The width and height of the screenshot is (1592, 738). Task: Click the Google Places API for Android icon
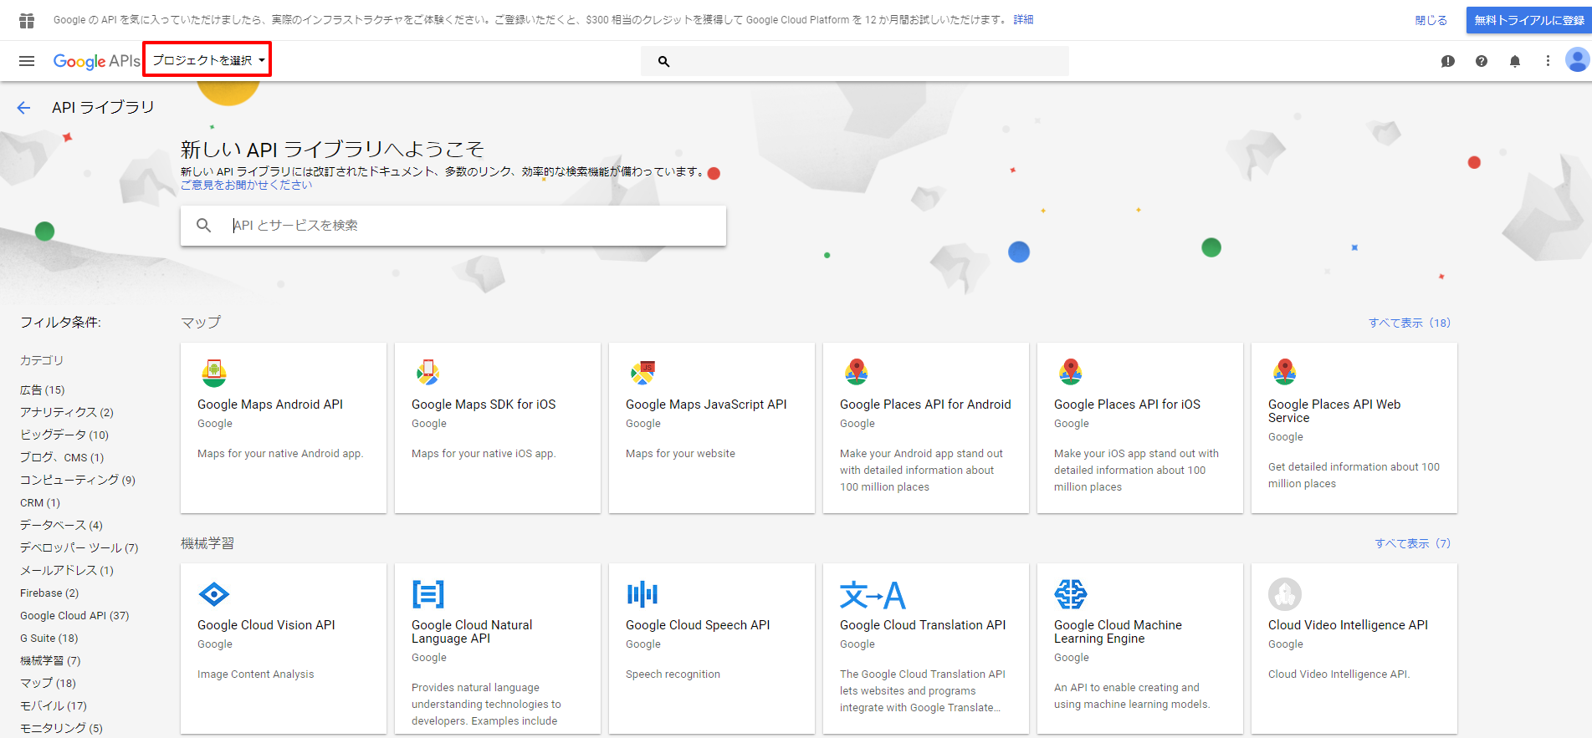point(857,372)
